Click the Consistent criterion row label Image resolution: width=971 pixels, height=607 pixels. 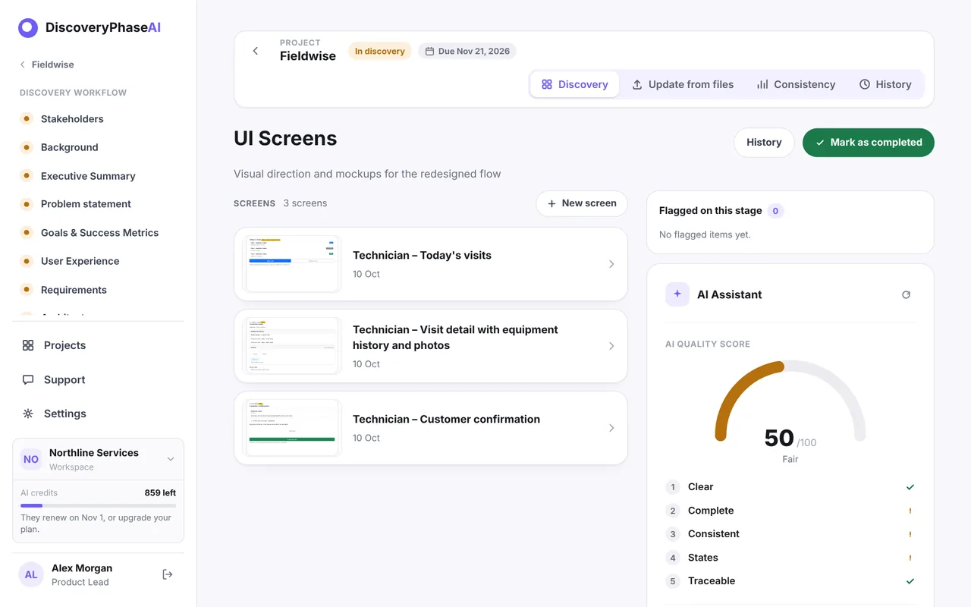[714, 534]
